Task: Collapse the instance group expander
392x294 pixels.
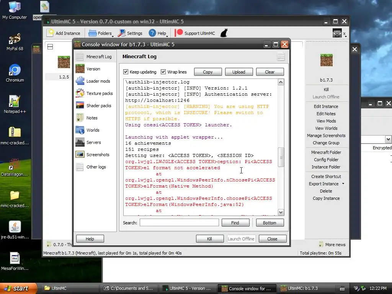Action: (50, 47)
